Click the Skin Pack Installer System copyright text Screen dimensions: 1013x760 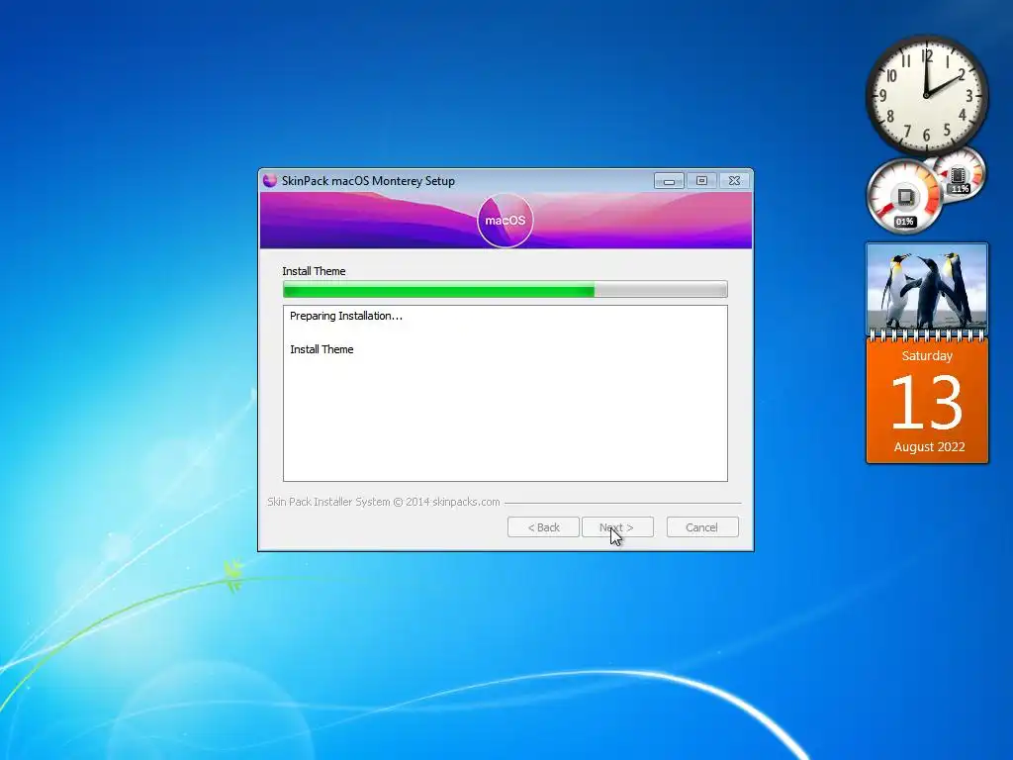384,502
